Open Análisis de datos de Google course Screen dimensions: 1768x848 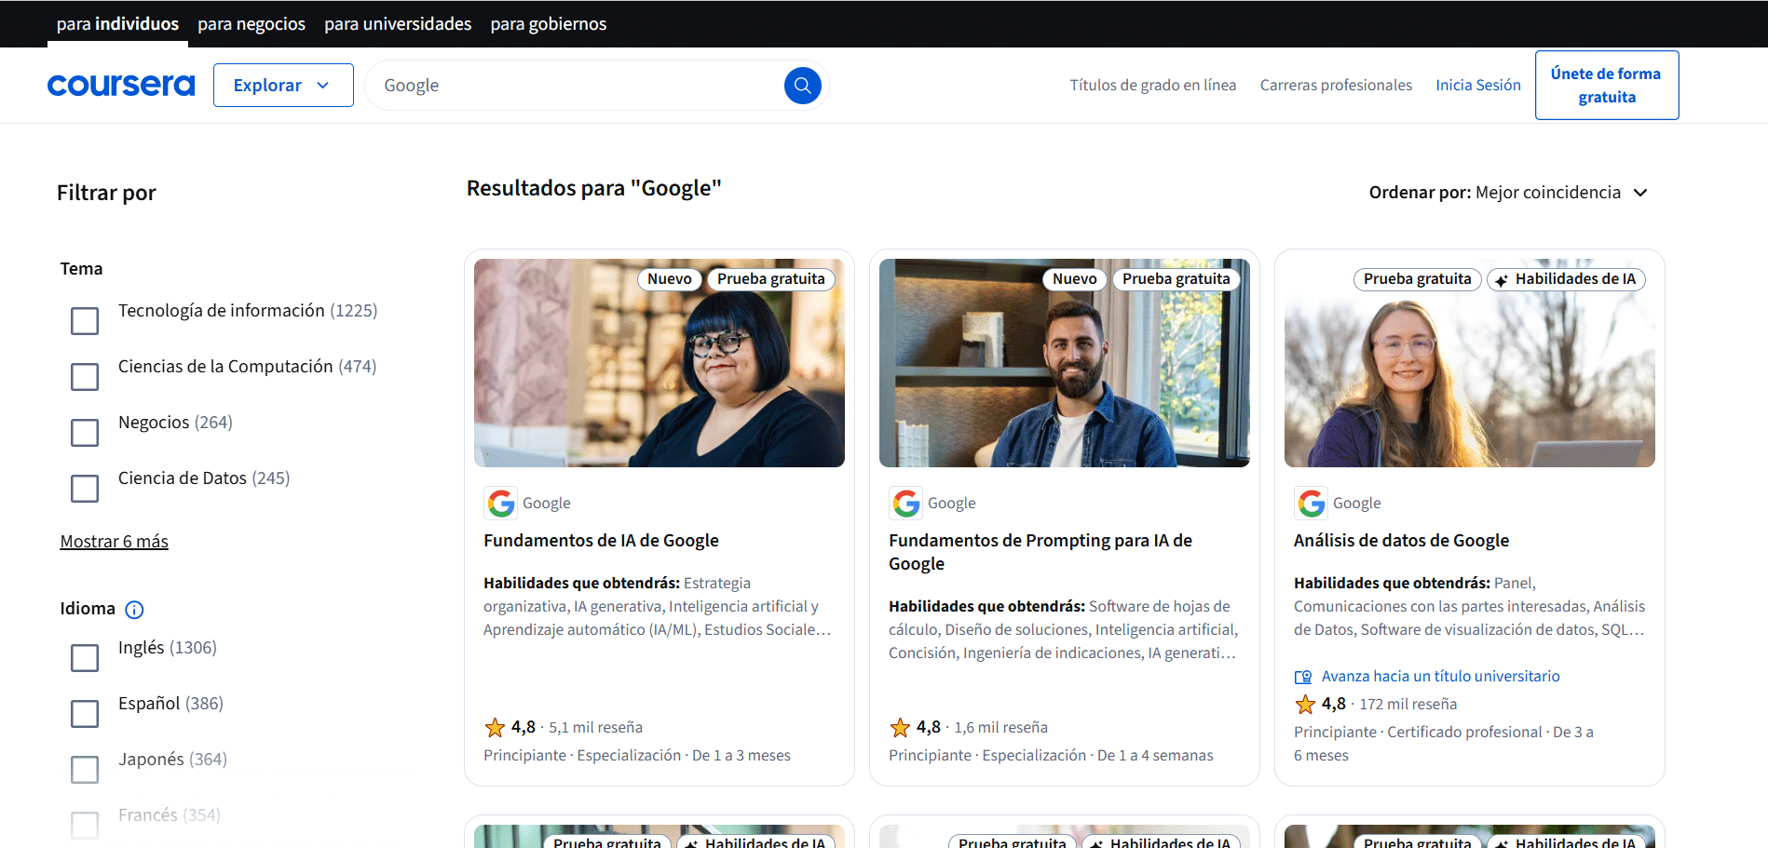coord(1401,541)
